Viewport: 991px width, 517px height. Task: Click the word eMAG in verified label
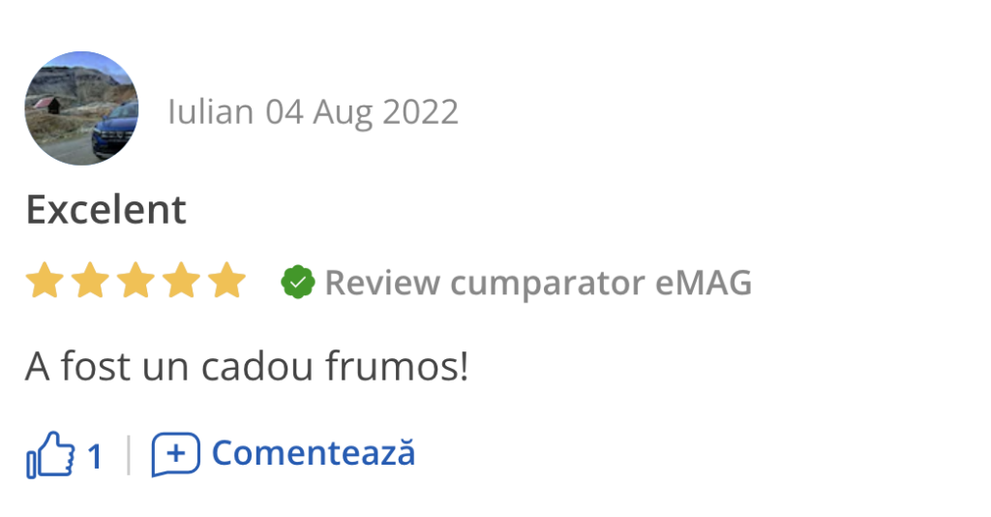click(704, 282)
